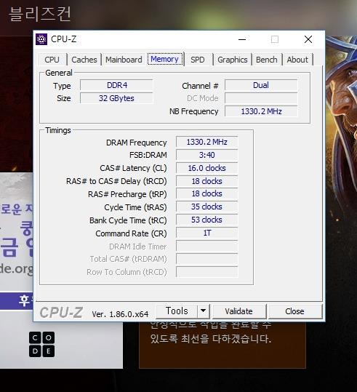Screen dimensions: 357x392
Task: Click the CPU-Z app icon in title bar
Action: tap(41, 39)
